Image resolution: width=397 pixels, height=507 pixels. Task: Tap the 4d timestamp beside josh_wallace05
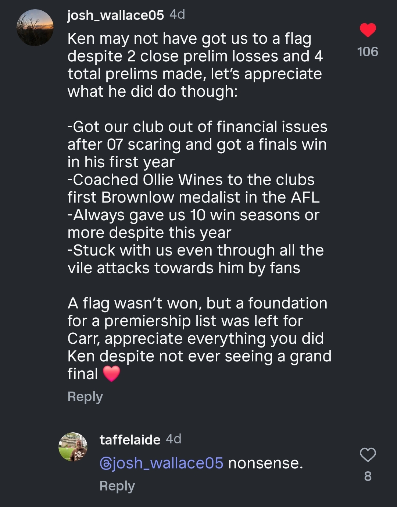[x=177, y=15]
